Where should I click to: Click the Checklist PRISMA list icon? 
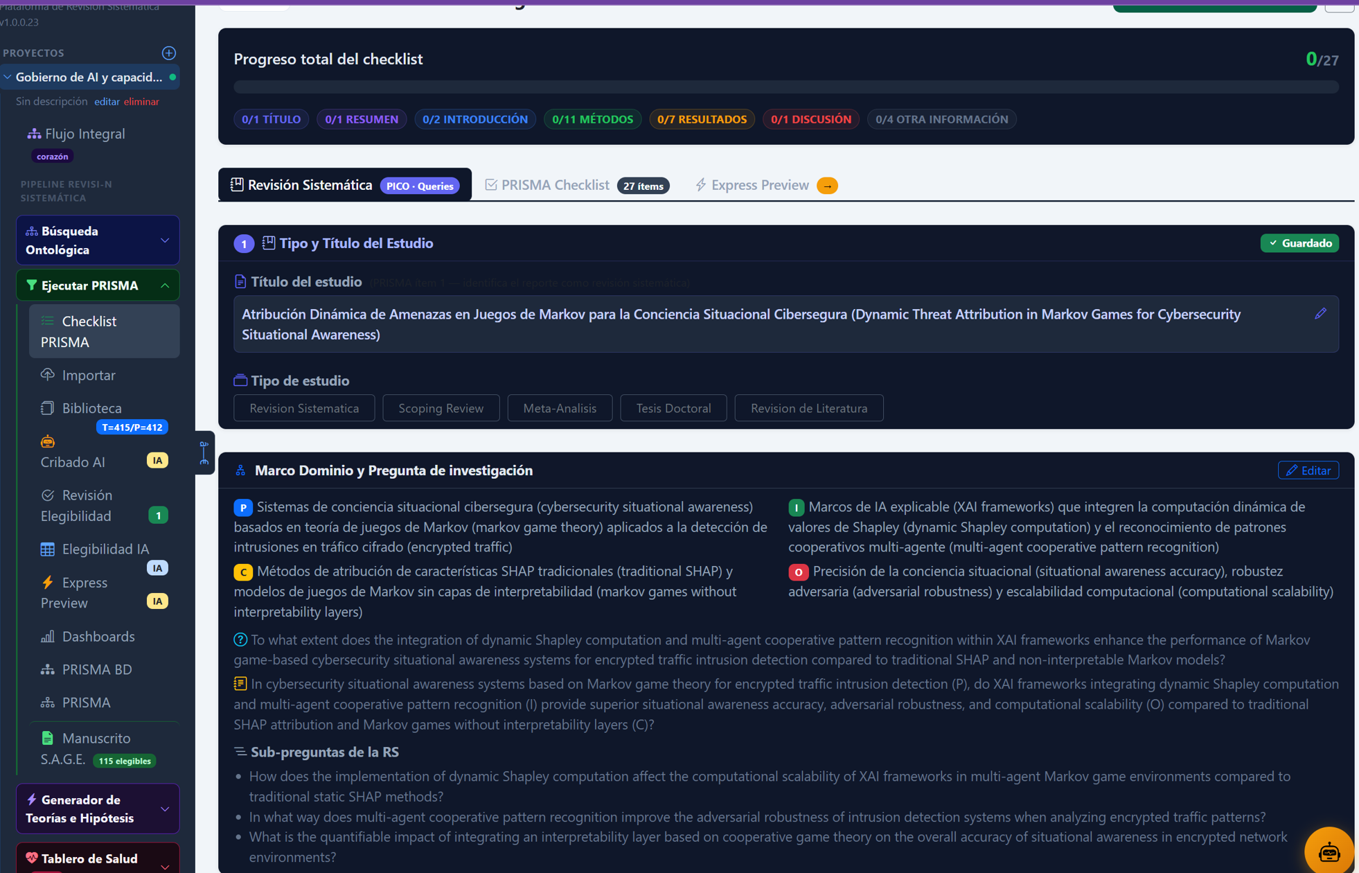click(x=47, y=321)
